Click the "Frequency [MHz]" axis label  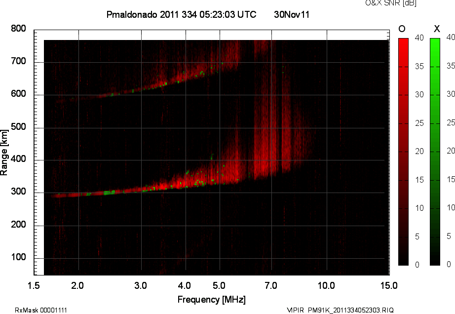click(212, 300)
